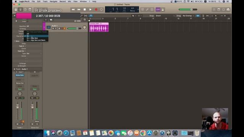Open Loop Browser button at top right

click(223, 10)
